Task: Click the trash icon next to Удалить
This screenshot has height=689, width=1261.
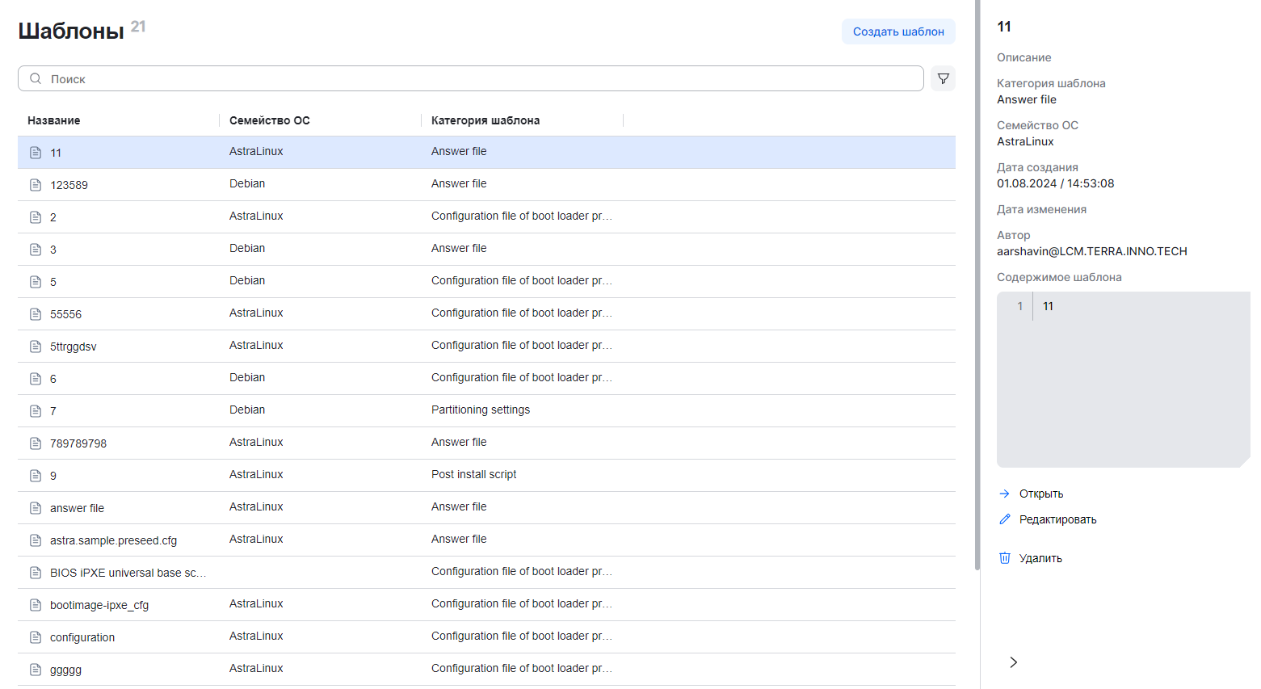Action: tap(1005, 558)
